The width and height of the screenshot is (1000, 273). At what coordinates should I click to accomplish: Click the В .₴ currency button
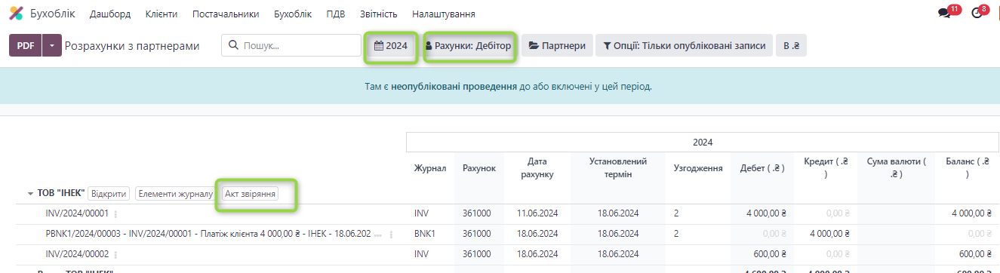(x=791, y=46)
